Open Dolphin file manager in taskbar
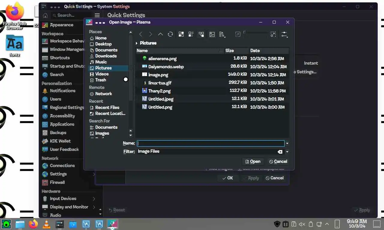 20,224
